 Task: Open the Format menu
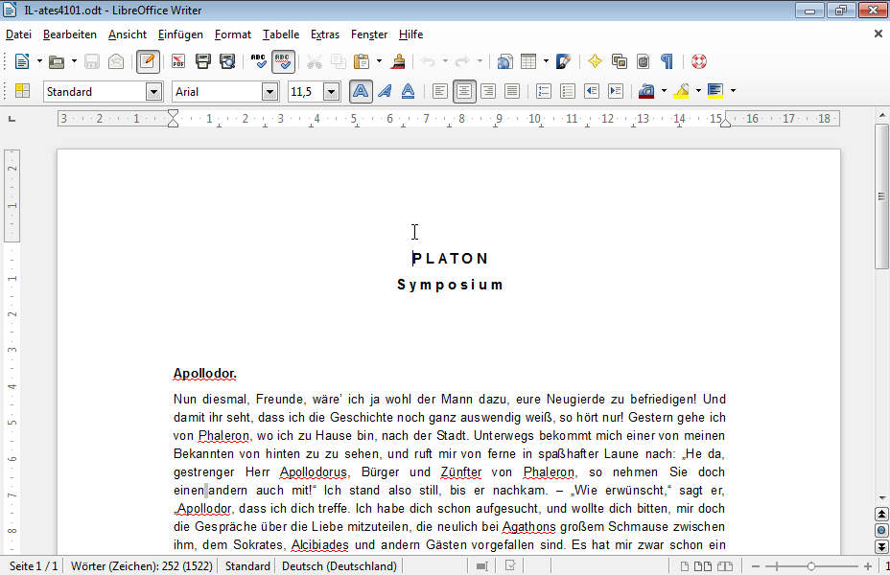(x=233, y=34)
